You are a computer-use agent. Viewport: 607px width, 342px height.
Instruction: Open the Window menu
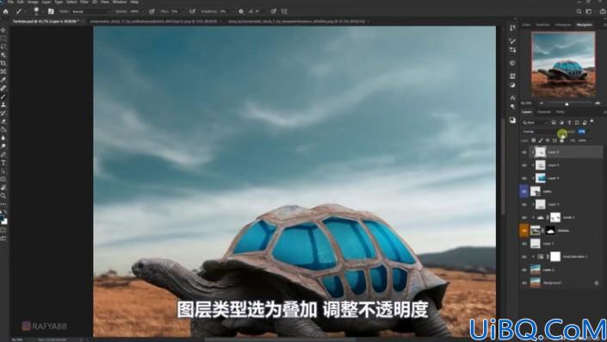click(119, 2)
